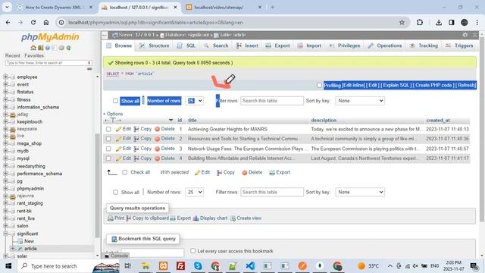This screenshot has width=485, height=273.
Task: Enable the Profiling checkbox
Action: [x=319, y=85]
